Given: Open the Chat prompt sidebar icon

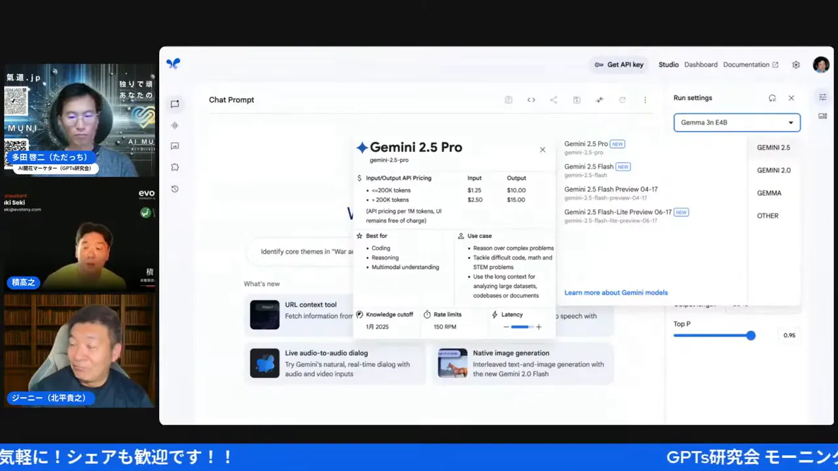Looking at the screenshot, I should click(175, 103).
